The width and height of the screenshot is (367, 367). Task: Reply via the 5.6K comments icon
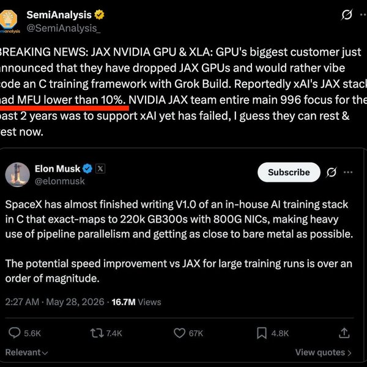tap(15, 333)
